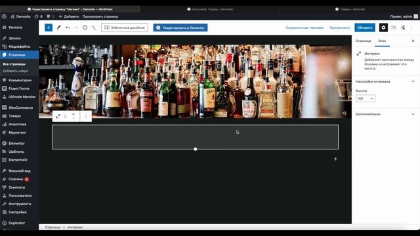
Task: Open Аналитика in the admin sidebar
Action: click(x=19, y=124)
